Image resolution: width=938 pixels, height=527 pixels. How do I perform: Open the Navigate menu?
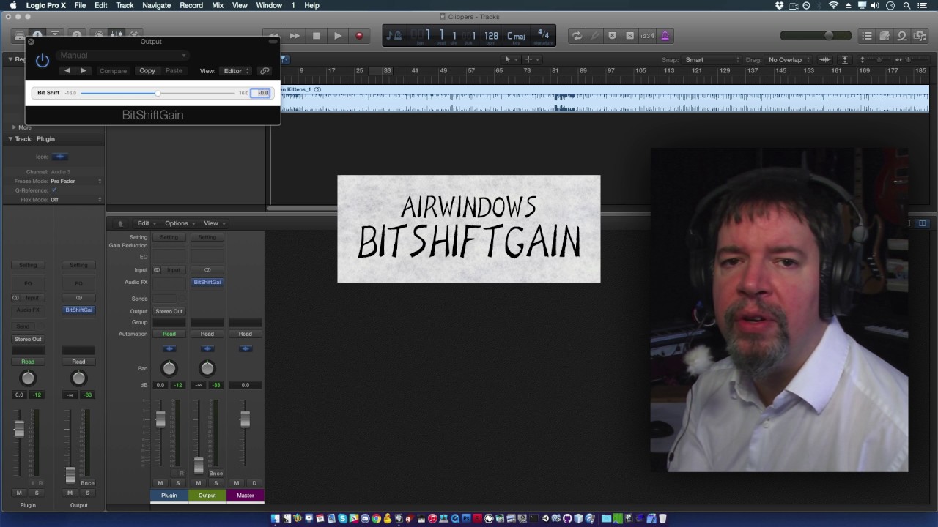[156, 5]
